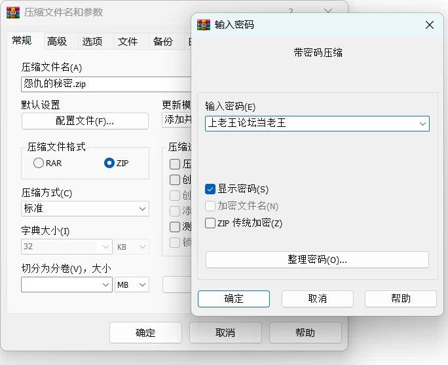
Task: Click the 压缩文件名(A) label
Action: coord(52,67)
